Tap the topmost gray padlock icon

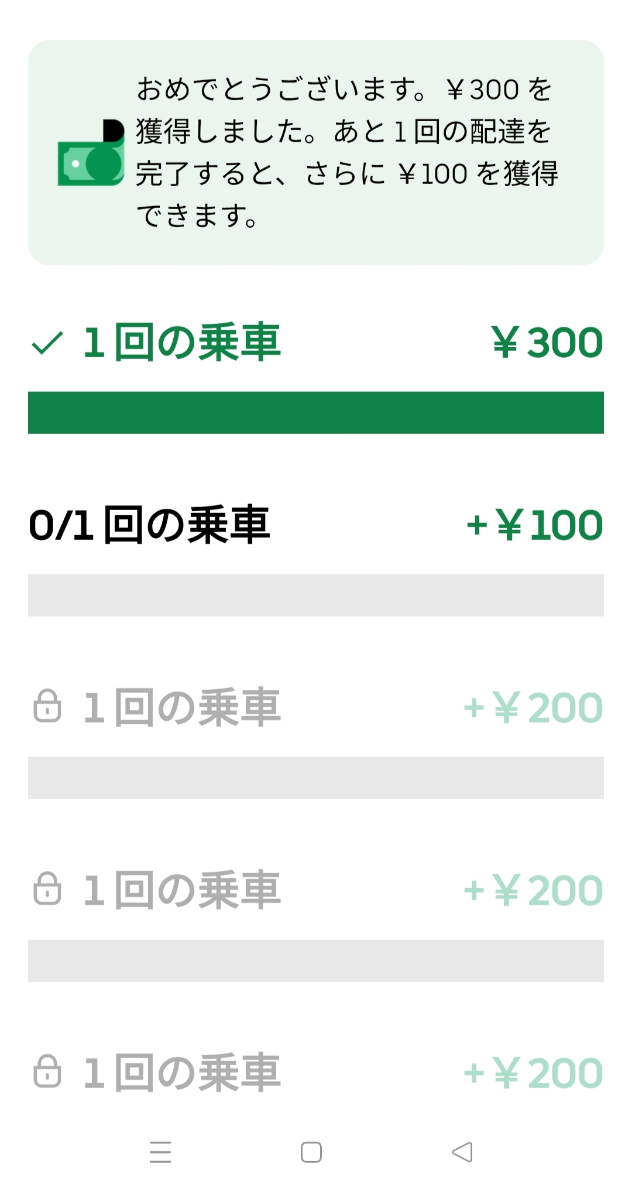[47, 706]
